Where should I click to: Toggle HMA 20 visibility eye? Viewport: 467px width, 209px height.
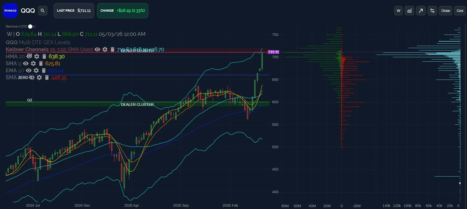point(29,56)
